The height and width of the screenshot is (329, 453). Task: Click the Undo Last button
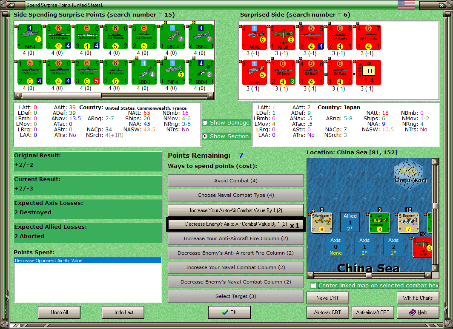(x=123, y=312)
